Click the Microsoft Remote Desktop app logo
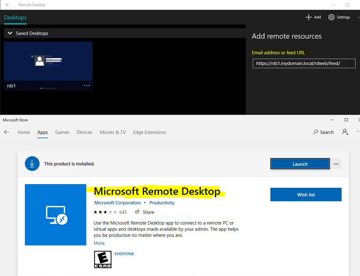 coord(56,215)
